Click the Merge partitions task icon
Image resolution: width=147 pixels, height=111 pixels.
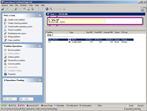pos(5,37)
